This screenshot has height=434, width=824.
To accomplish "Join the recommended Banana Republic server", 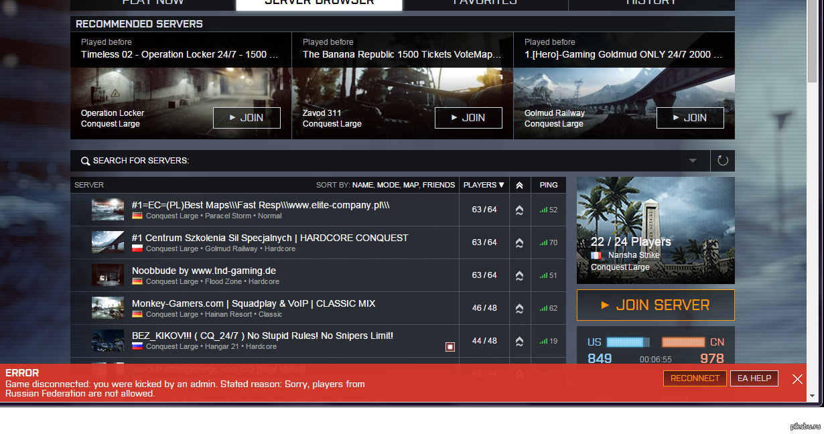I will 468,118.
